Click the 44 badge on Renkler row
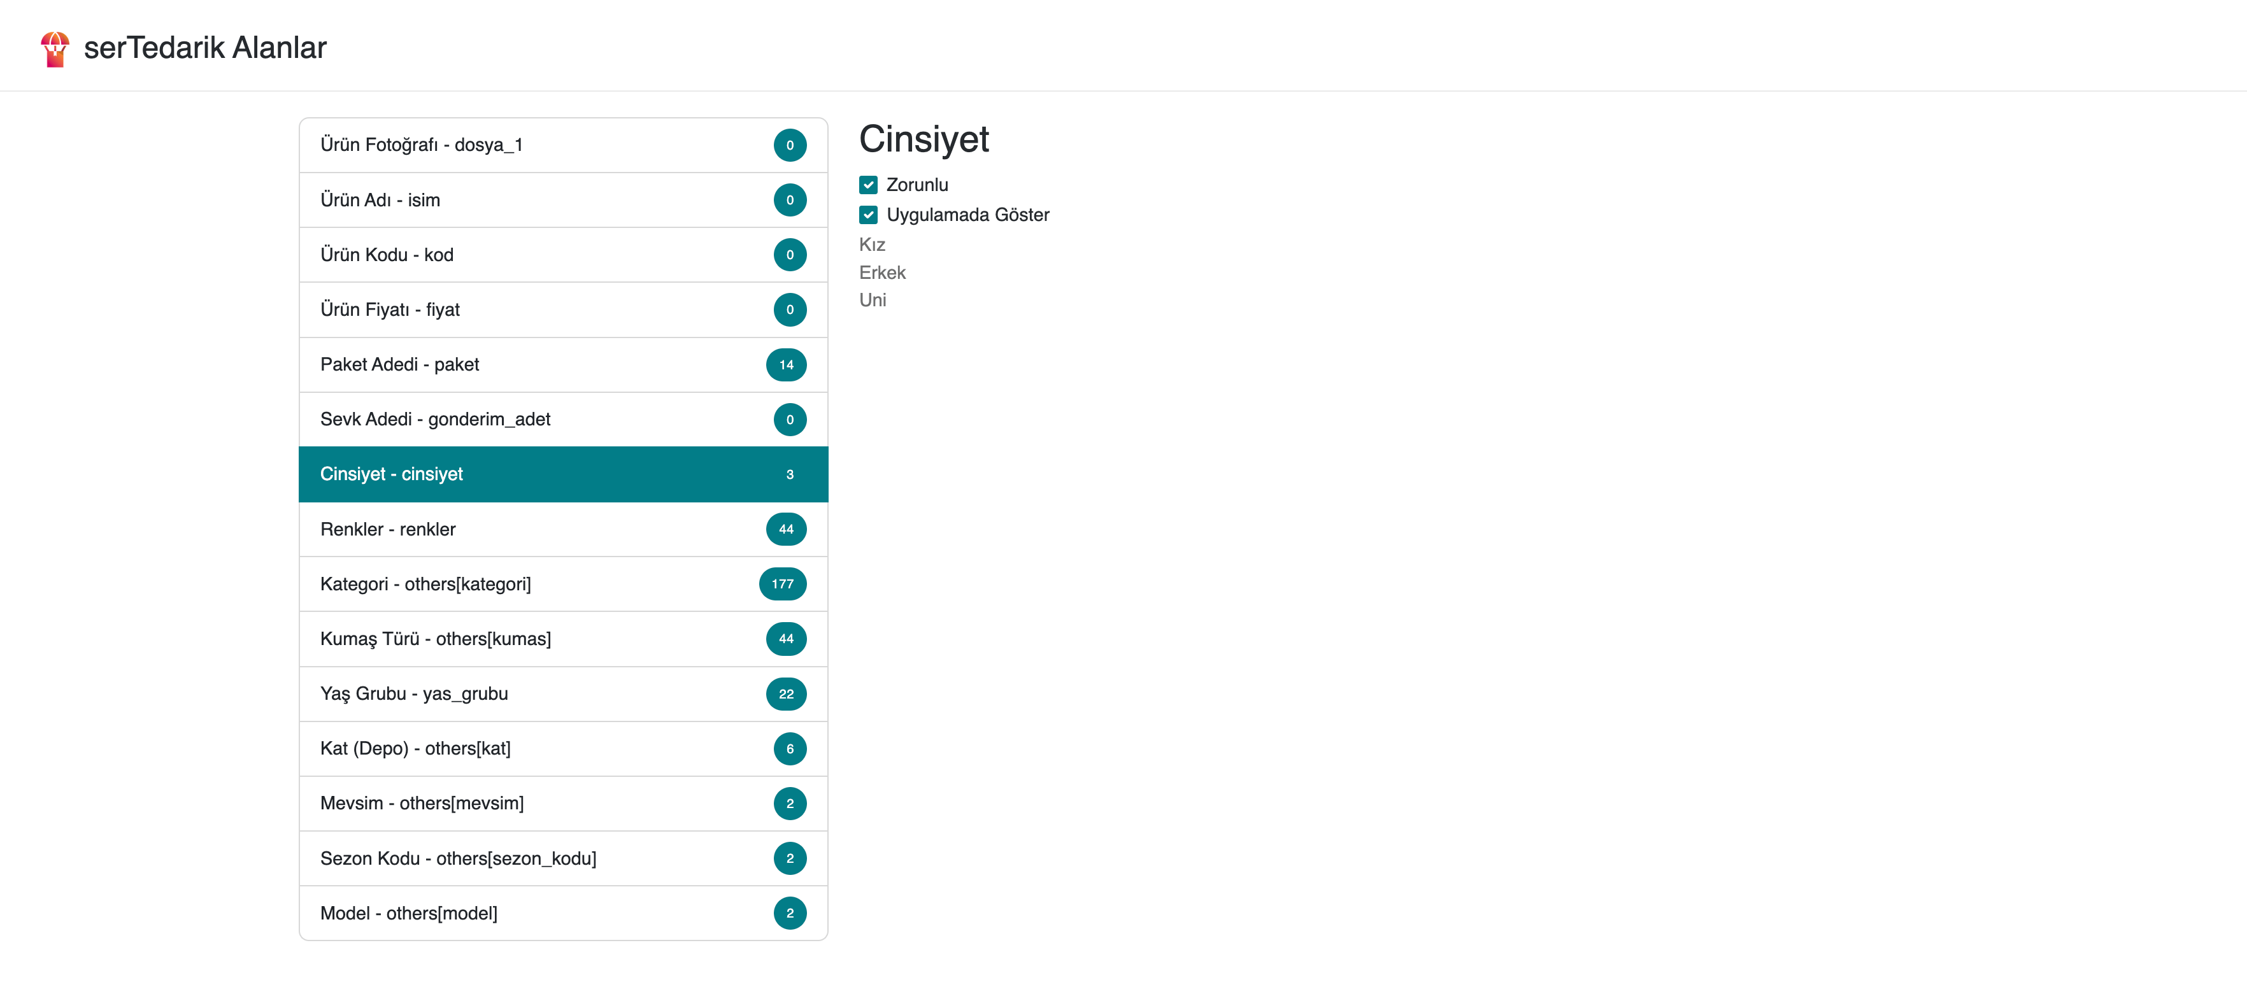Image resolution: width=2247 pixels, height=1001 pixels. [785, 529]
